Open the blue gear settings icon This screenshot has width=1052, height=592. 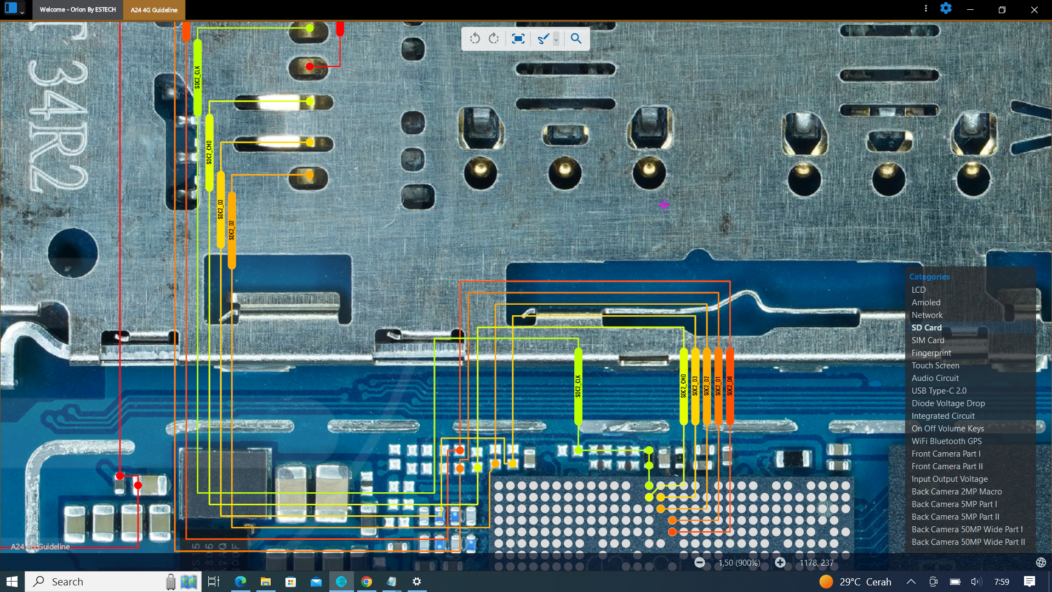coord(946,9)
